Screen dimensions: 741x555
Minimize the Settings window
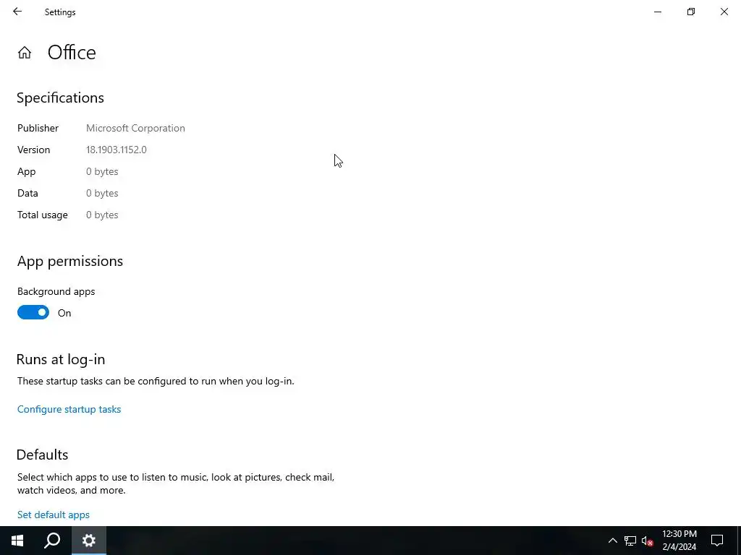(x=657, y=12)
